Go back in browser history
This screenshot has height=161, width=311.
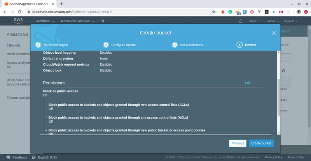coord(5,12)
